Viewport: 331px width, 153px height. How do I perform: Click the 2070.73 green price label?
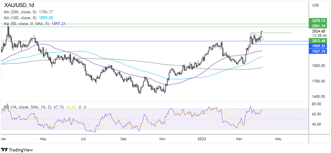(x=319, y=22)
